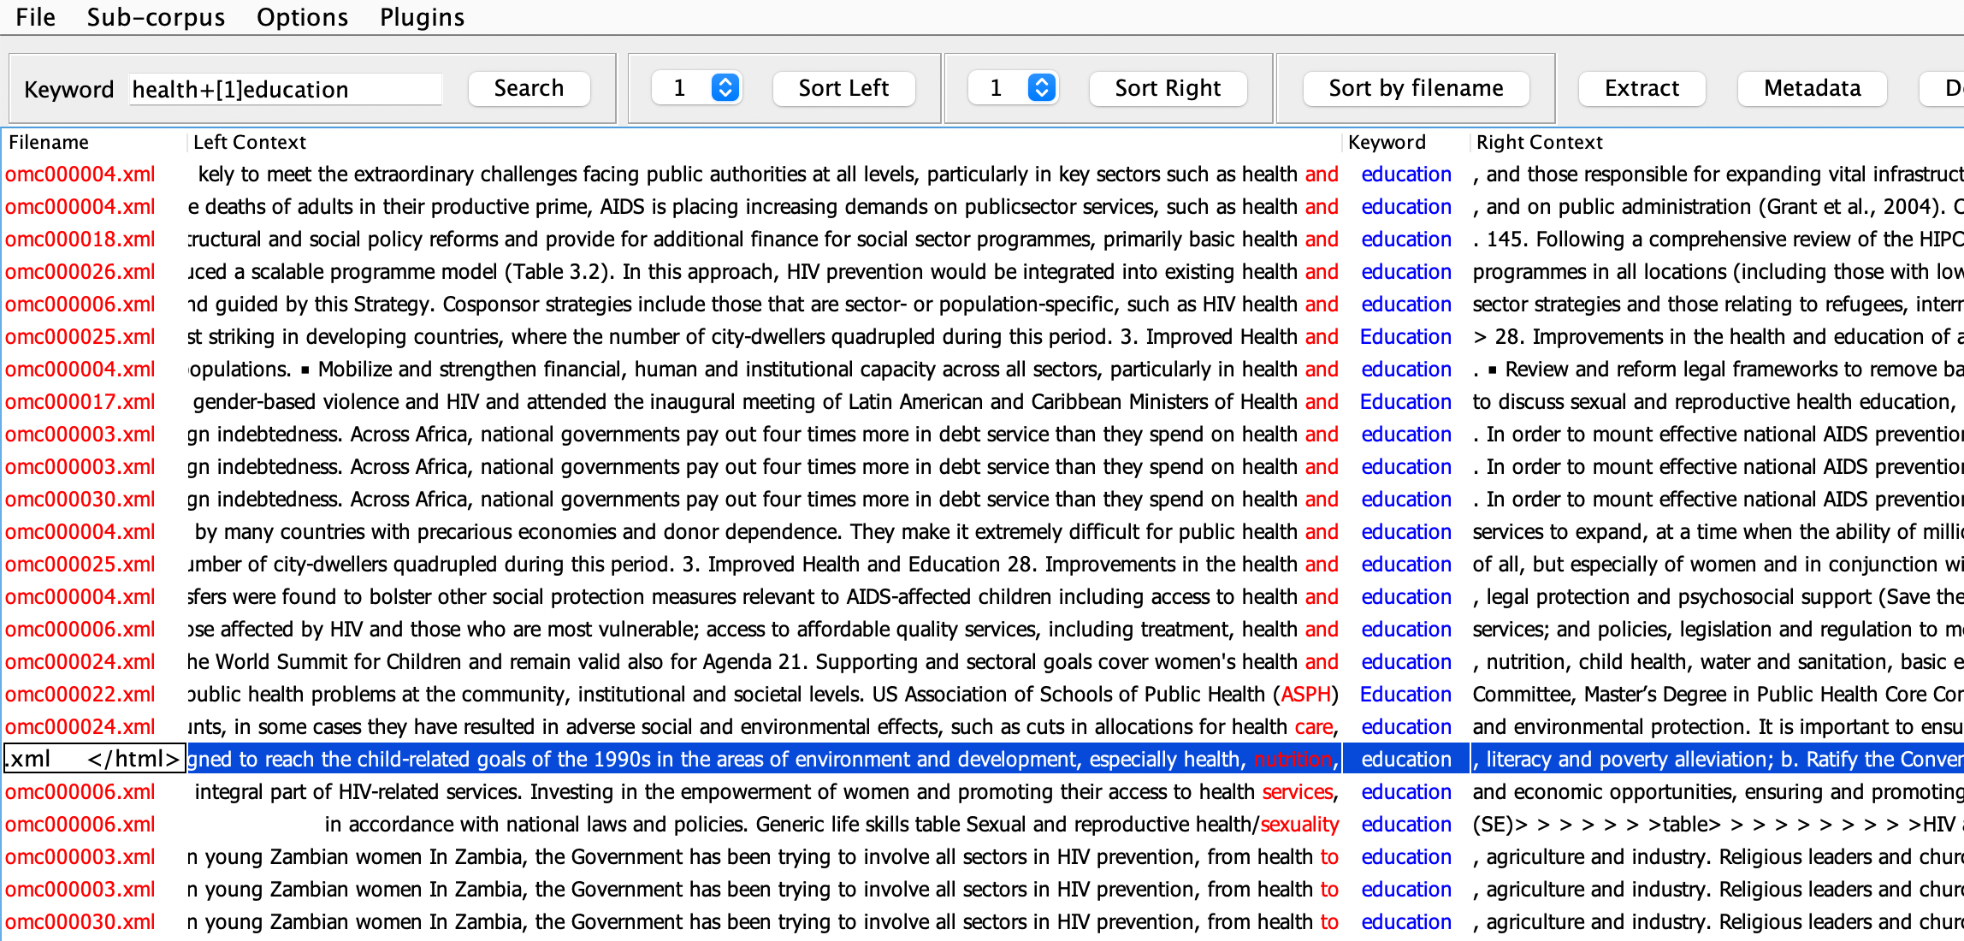Click red word 'sexuality' in left context
1964x941 pixels.
point(1299,825)
